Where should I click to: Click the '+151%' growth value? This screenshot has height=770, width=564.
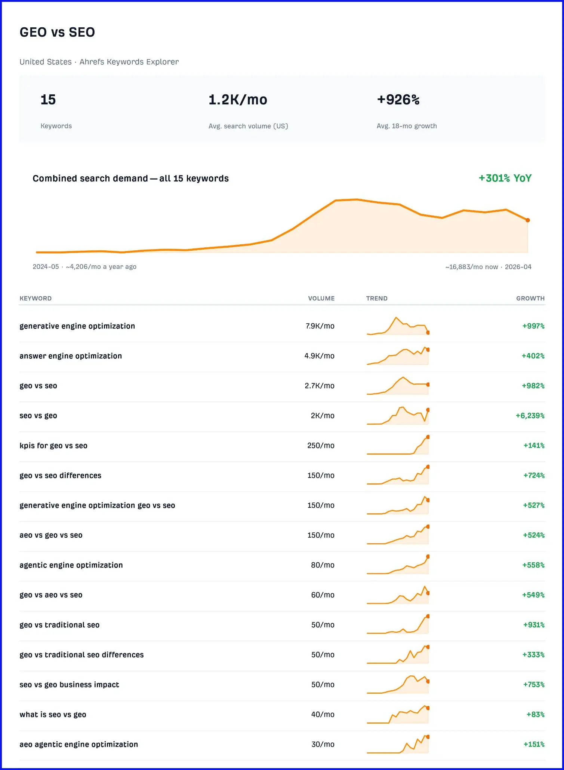pos(534,745)
